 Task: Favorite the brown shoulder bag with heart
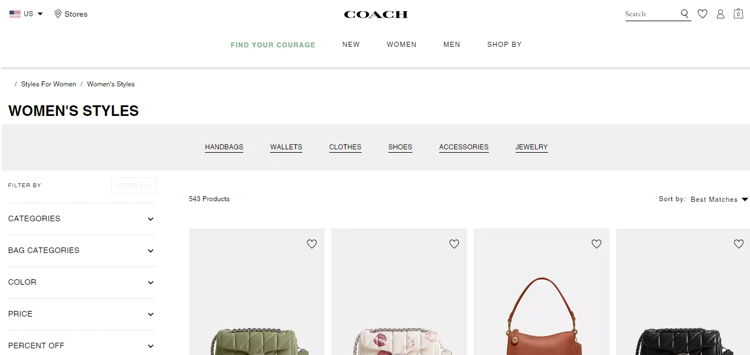(x=597, y=244)
